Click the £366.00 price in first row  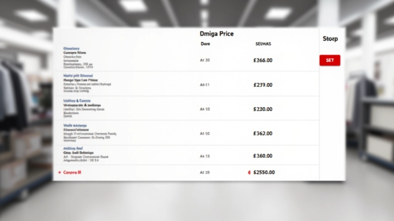263,60
